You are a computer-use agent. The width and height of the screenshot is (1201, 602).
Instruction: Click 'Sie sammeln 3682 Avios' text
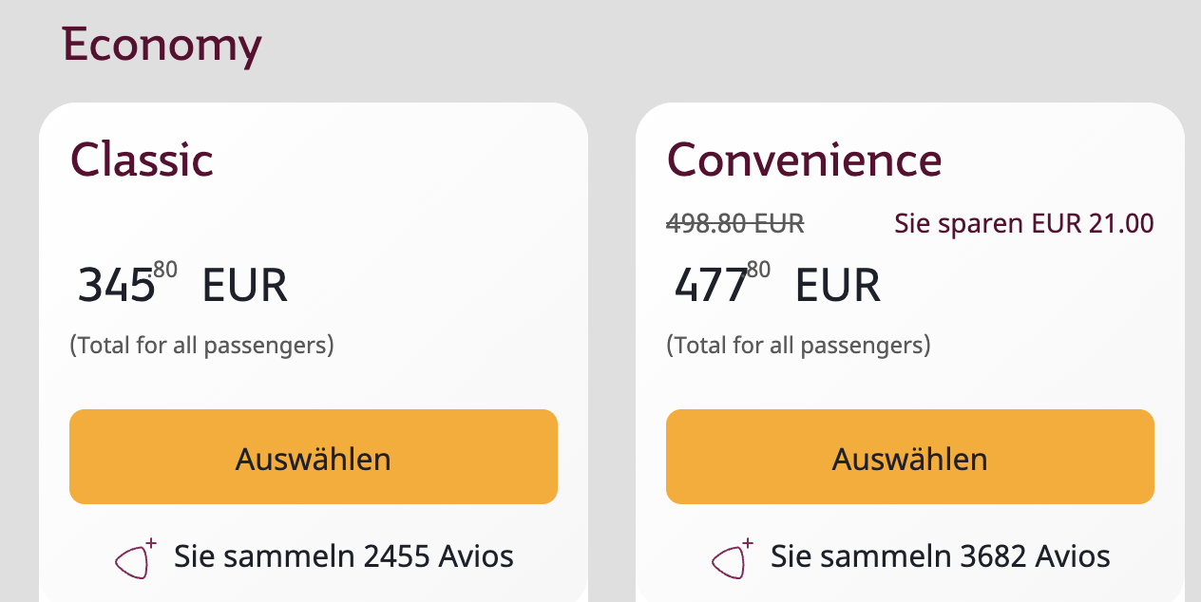point(940,556)
